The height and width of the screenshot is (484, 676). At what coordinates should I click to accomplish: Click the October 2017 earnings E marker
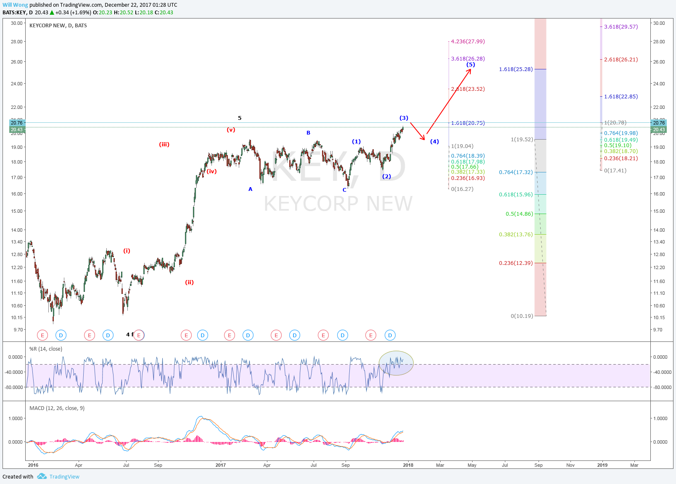coord(371,335)
